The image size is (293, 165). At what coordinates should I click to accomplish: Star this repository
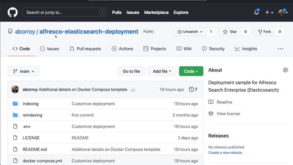(x=230, y=32)
